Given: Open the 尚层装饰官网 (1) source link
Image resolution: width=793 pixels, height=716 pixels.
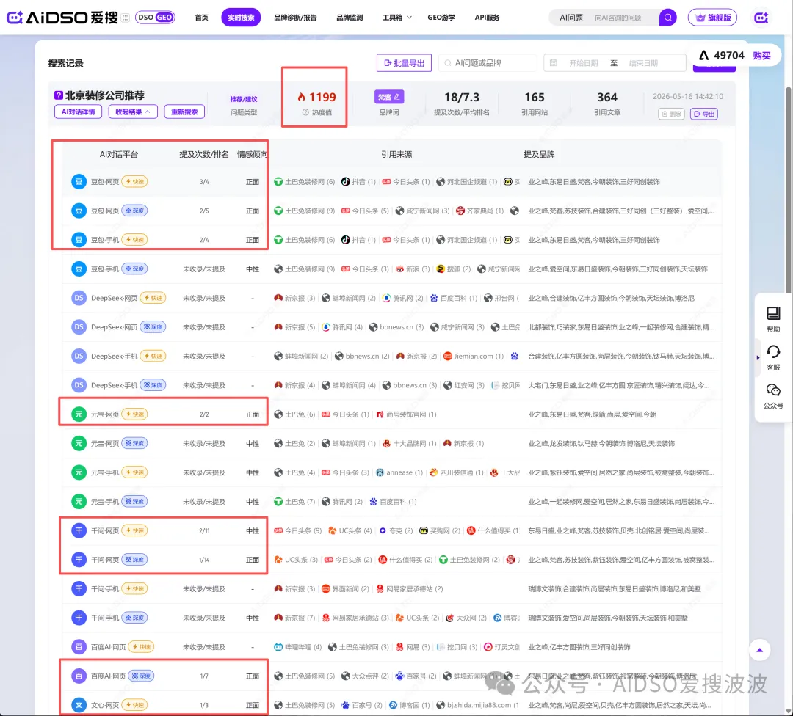Looking at the screenshot, I should point(406,414).
